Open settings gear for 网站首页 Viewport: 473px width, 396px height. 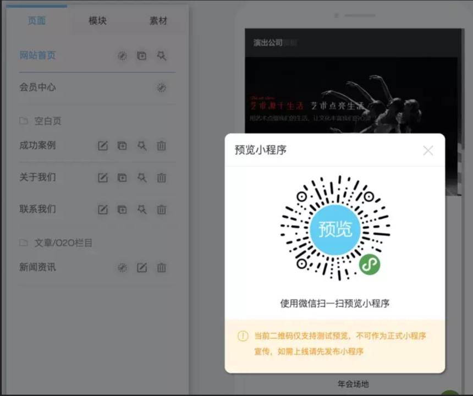(x=122, y=56)
